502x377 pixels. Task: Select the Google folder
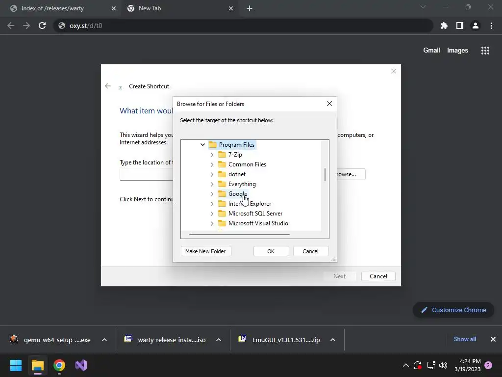[238, 194]
